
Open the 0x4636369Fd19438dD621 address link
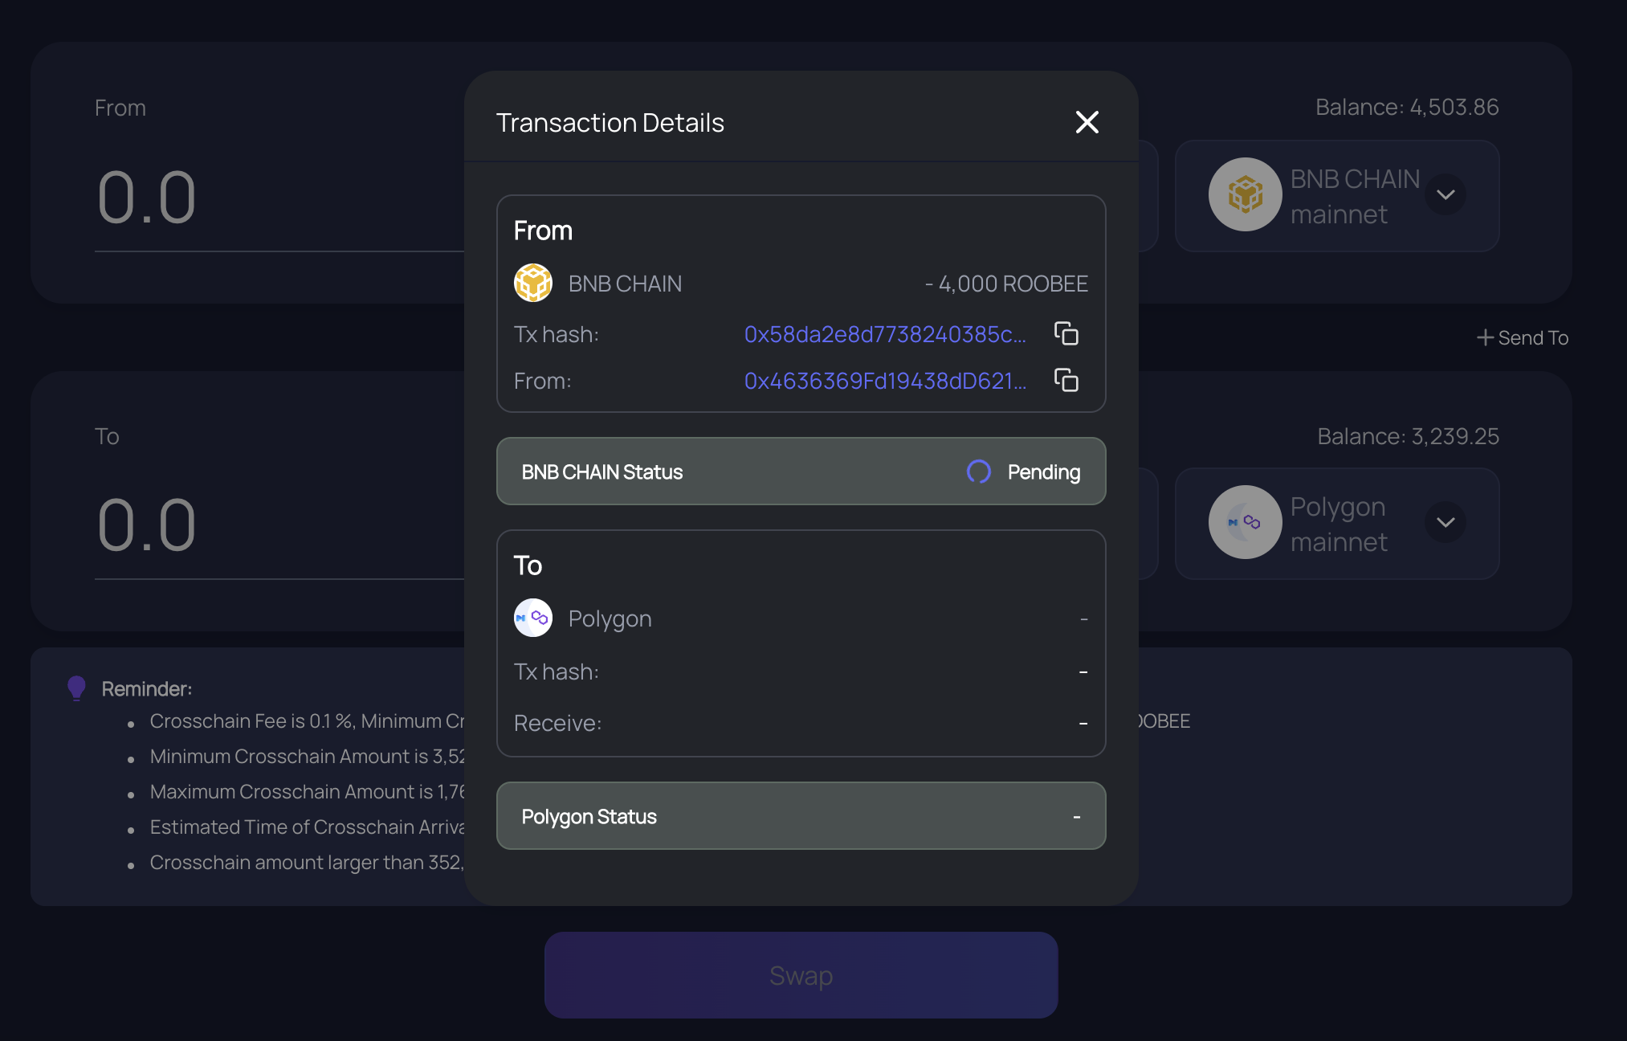pos(885,381)
